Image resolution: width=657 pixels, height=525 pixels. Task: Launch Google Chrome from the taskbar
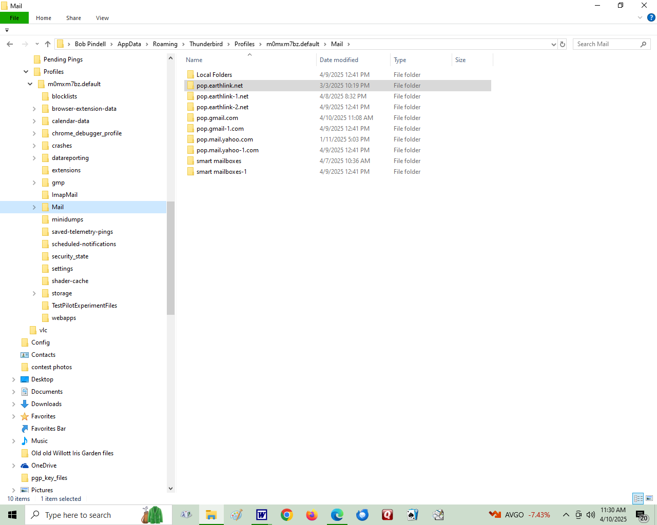coord(287,515)
